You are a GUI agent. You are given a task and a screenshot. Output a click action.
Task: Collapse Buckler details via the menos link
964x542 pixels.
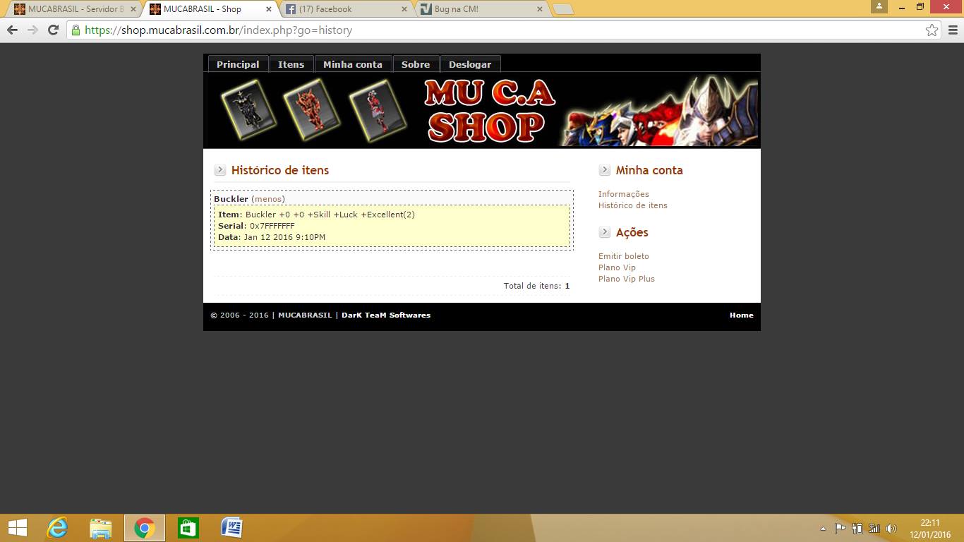(x=268, y=199)
